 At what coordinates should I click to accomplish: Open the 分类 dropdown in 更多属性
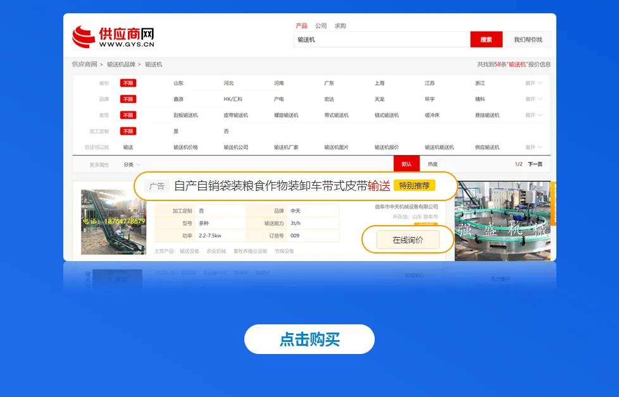[132, 164]
